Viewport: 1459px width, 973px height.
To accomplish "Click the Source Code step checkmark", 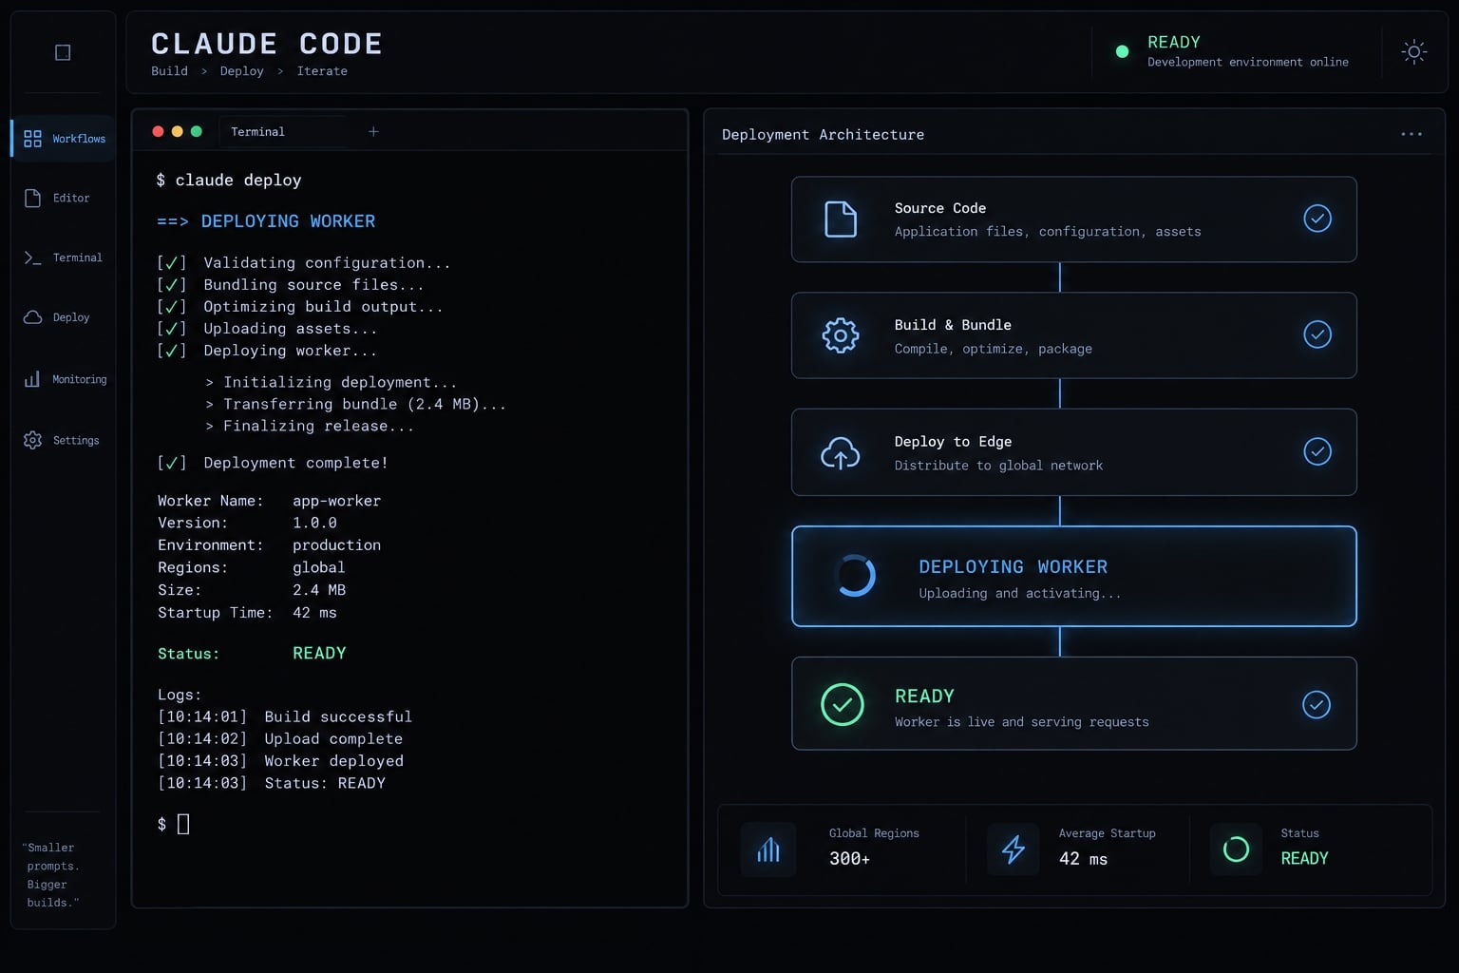I will coord(1317,219).
